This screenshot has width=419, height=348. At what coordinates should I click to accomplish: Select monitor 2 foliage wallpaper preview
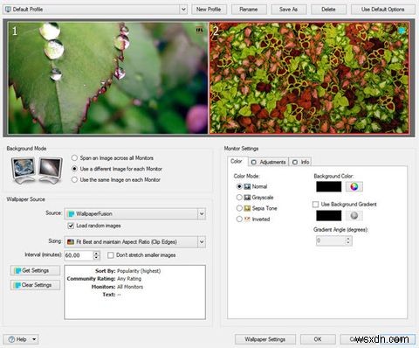tap(309, 78)
